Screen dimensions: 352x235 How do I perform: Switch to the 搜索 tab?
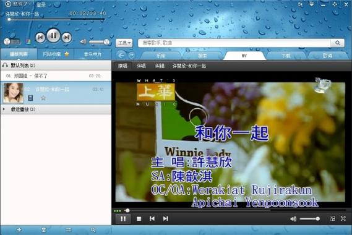pos(202,56)
